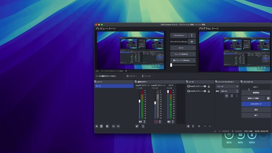Add a quick transition with plus button

[192, 42]
